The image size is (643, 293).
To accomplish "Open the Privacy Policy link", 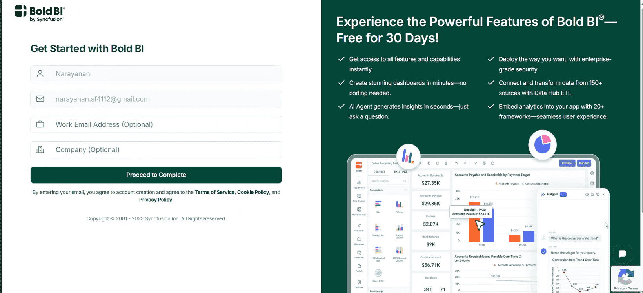I will [155, 200].
